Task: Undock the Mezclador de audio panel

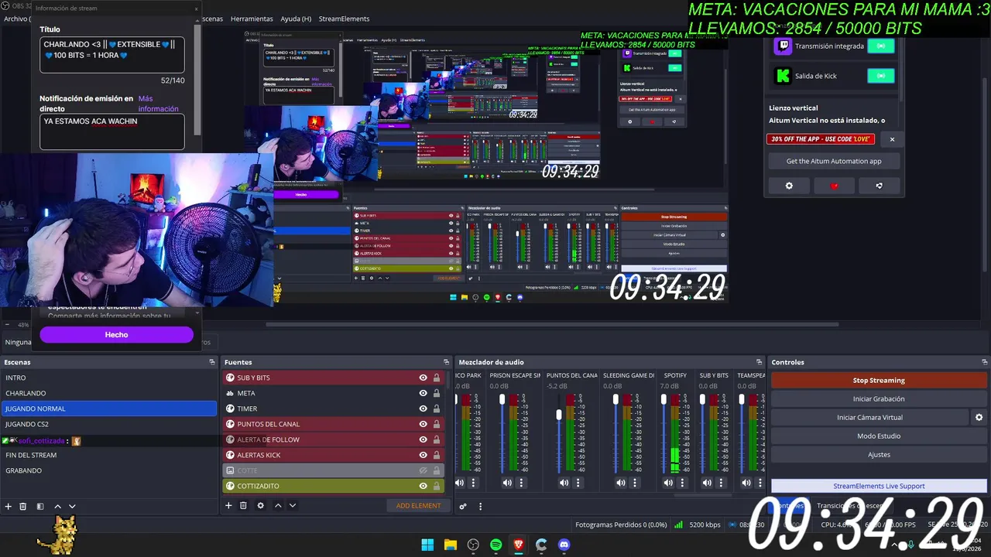Action: (x=760, y=362)
